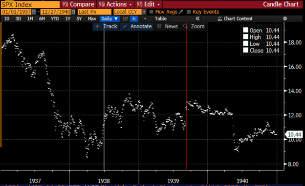305x186 pixels.
Task: Expand the Edit menu arrow
Action: pyautogui.click(x=159, y=4)
